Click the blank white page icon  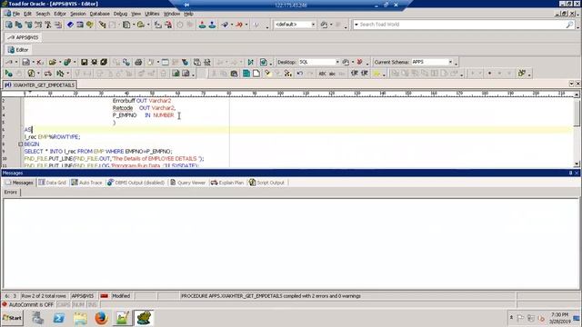click(x=256, y=74)
